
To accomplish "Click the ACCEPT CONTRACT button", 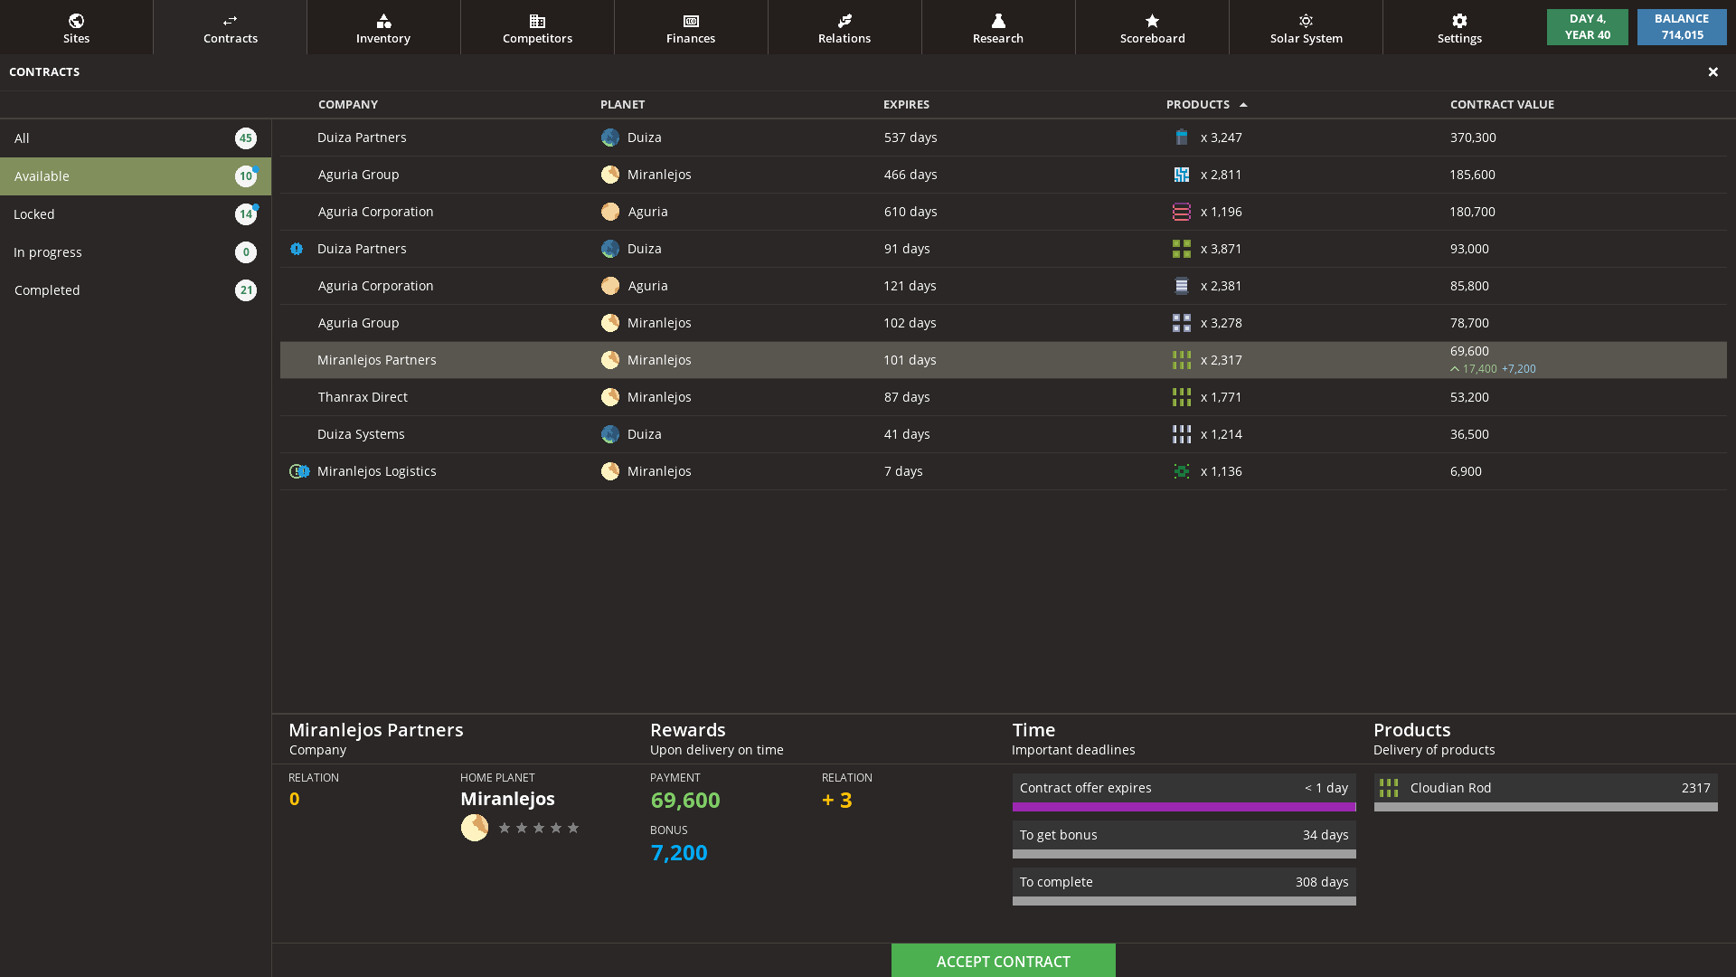I will (x=1003, y=961).
